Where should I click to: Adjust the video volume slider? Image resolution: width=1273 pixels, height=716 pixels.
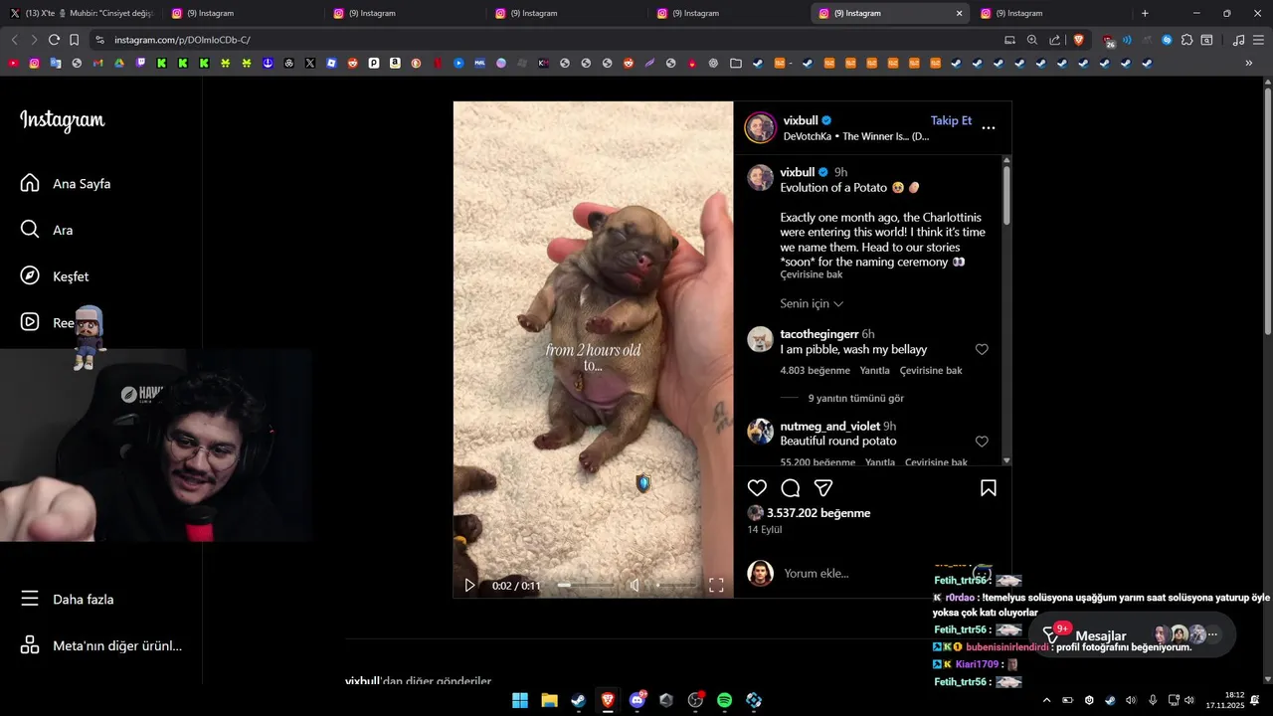(674, 586)
